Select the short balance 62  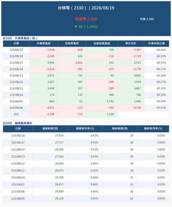[132, 199]
